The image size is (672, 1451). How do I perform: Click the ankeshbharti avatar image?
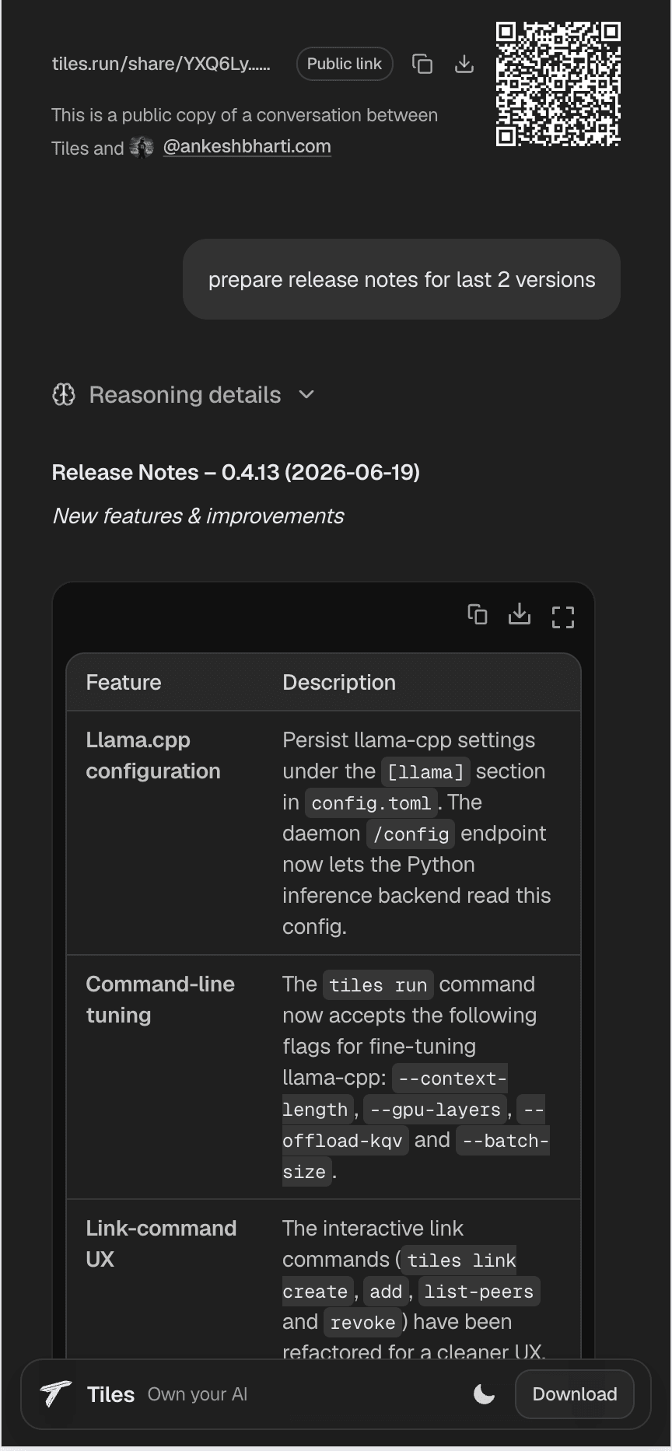pos(142,147)
